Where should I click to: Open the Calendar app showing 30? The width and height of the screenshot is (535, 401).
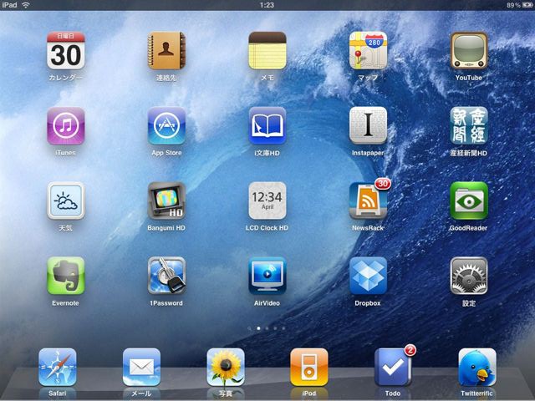pyautogui.click(x=65, y=50)
